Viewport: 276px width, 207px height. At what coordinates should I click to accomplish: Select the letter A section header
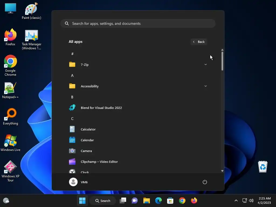tap(72, 75)
